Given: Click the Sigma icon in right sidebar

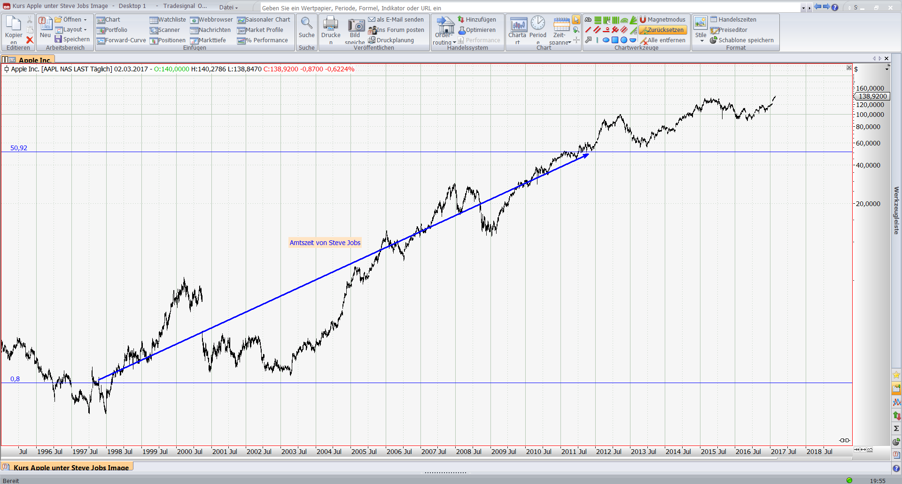Looking at the screenshot, I should pos(896,428).
